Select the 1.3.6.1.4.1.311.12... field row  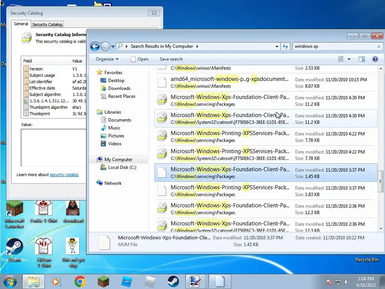54,101
